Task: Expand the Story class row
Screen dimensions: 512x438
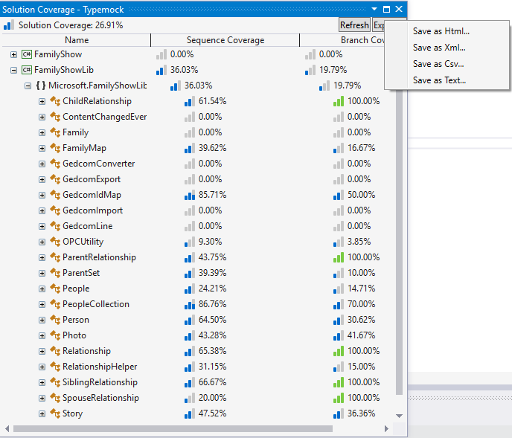Action: (42, 414)
